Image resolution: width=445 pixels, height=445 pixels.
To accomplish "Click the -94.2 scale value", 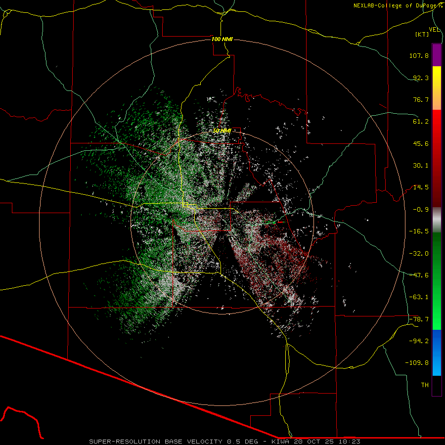I will (419, 341).
